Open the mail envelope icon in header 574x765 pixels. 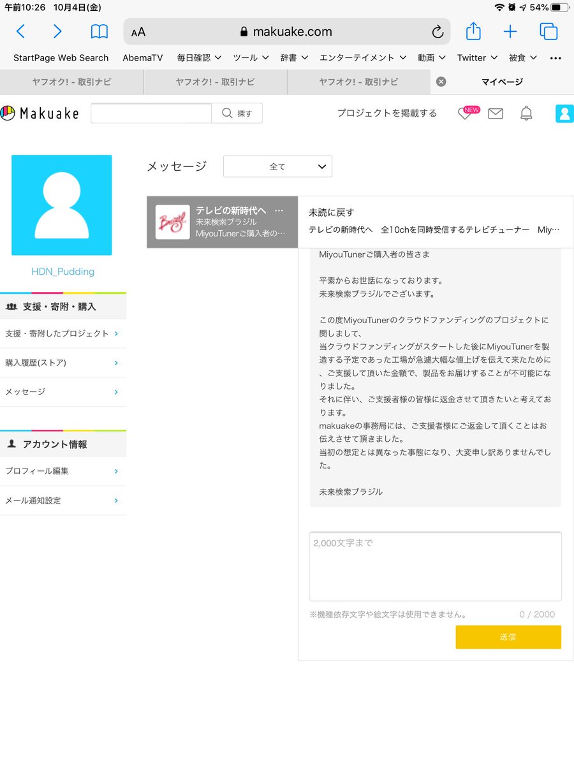(496, 113)
